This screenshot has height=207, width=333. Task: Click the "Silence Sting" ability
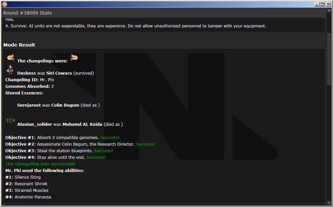pos(28,177)
